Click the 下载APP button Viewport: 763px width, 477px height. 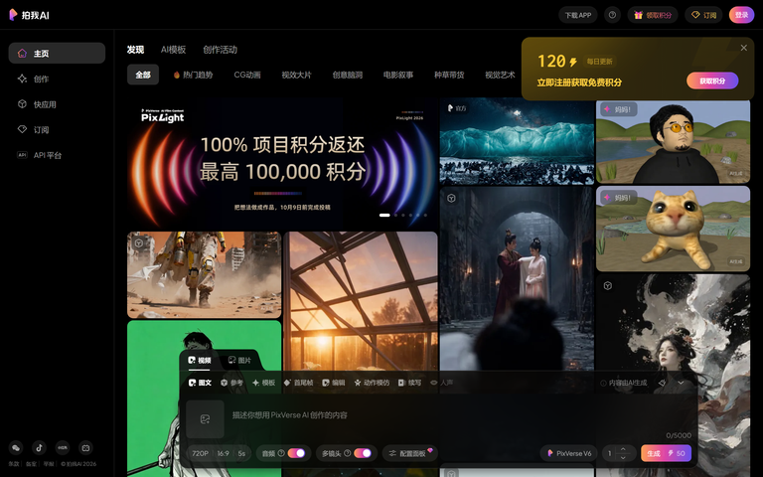tap(578, 15)
